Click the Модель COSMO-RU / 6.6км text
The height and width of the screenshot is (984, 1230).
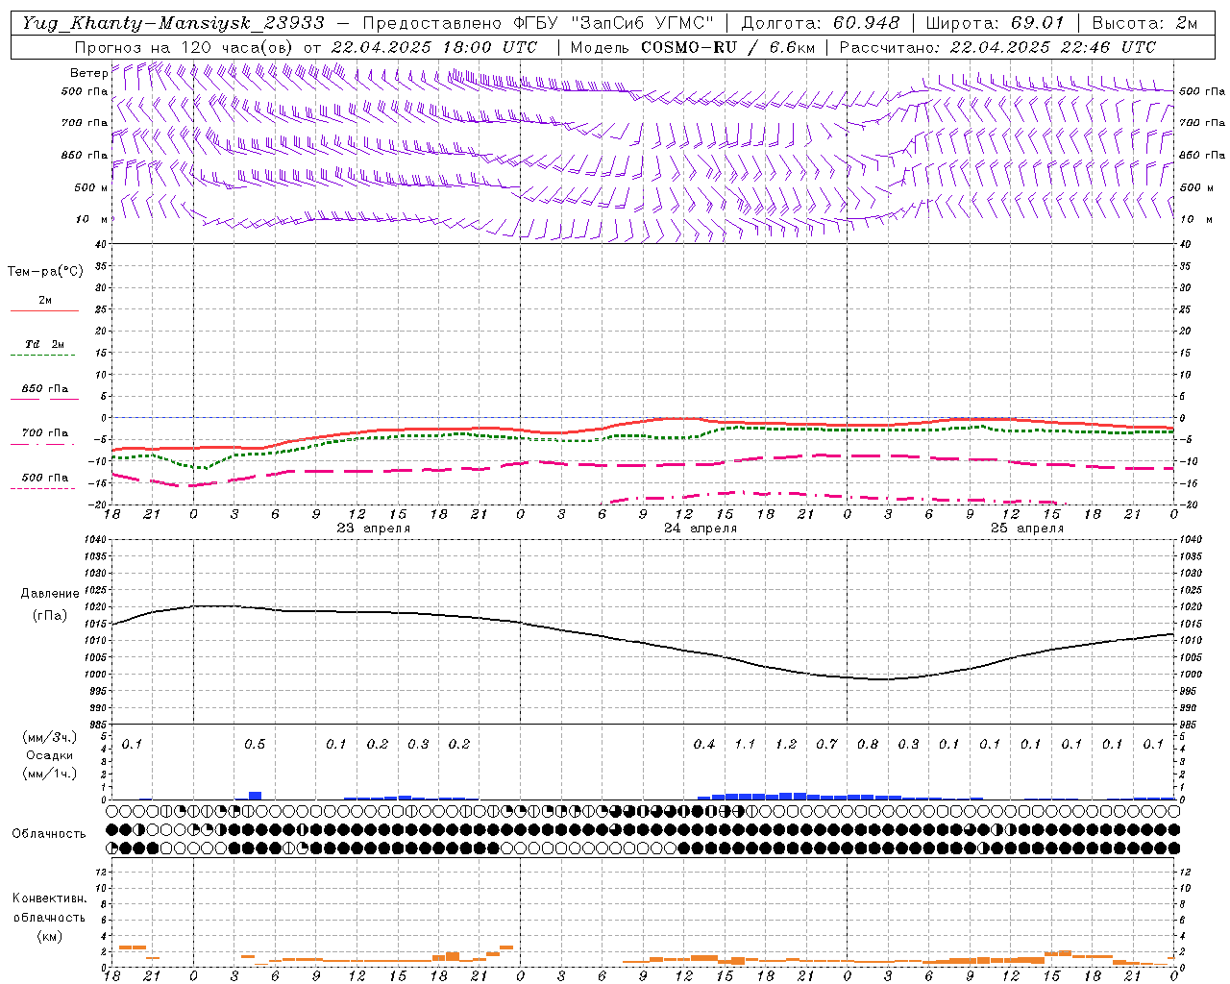coord(692,47)
